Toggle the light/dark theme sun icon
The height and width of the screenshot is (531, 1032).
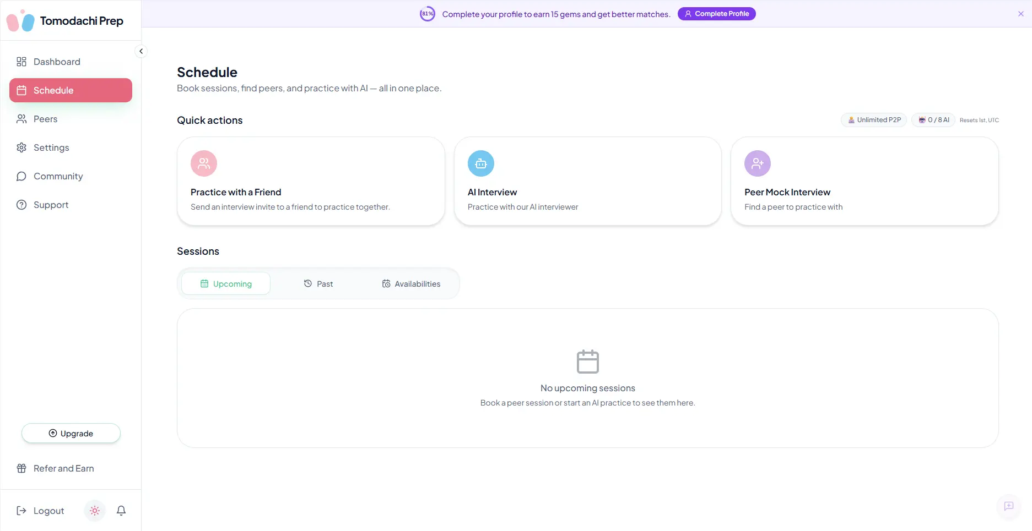95,511
